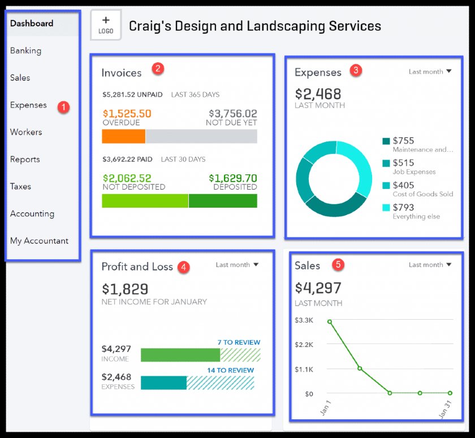This screenshot has width=475, height=438.
Task: Select My Accountant in the sidebar
Action: 39,241
